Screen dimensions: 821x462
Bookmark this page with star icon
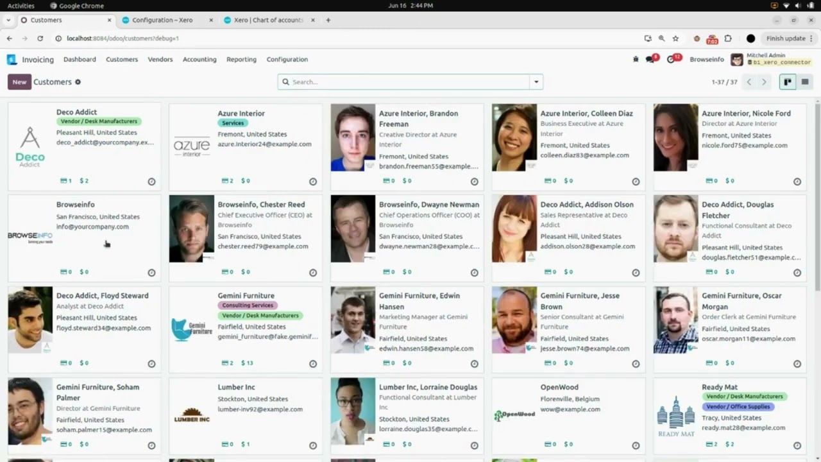coord(675,38)
